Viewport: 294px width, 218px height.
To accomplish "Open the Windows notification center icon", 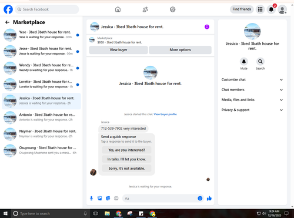I will [x=286, y=213].
